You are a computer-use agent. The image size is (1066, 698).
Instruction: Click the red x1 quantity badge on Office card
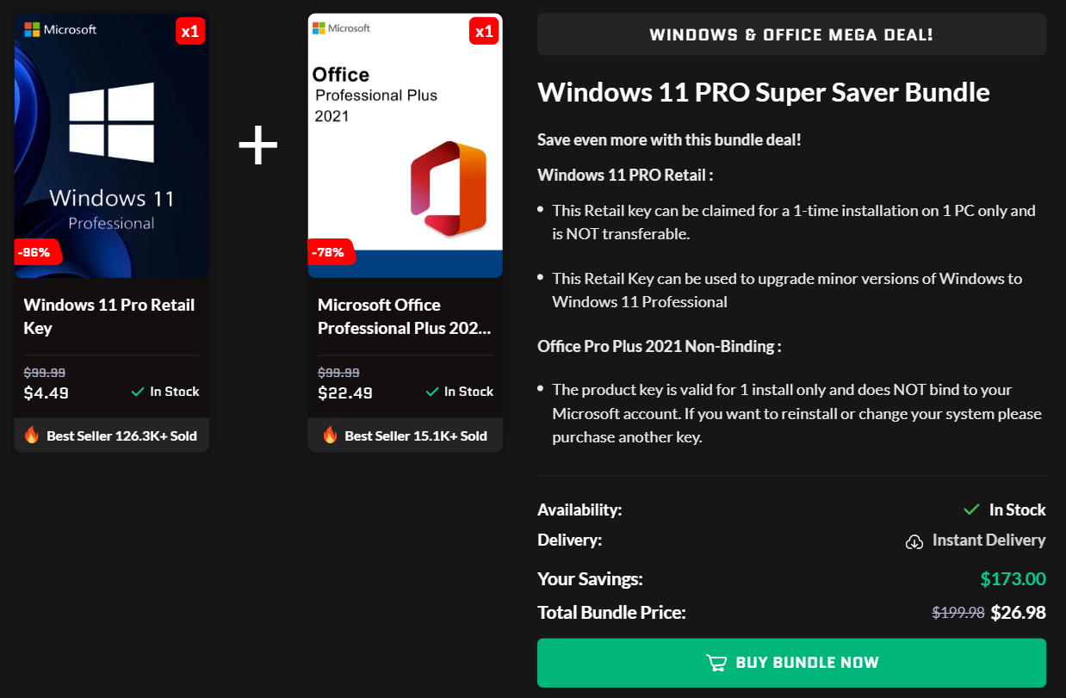pyautogui.click(x=484, y=28)
